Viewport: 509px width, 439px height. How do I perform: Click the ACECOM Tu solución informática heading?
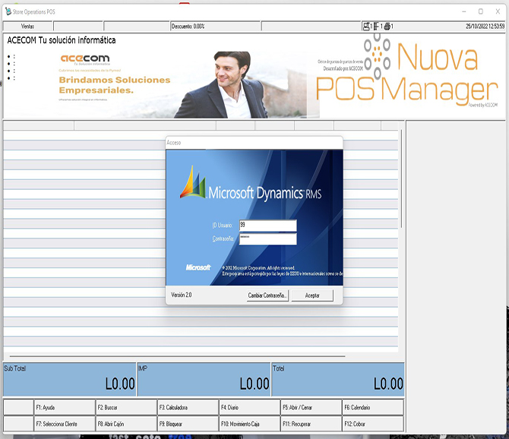(x=62, y=40)
